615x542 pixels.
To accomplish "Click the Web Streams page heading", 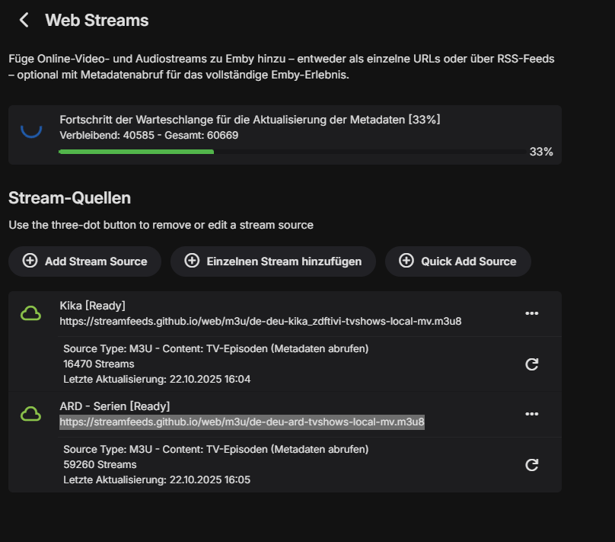I will [97, 21].
